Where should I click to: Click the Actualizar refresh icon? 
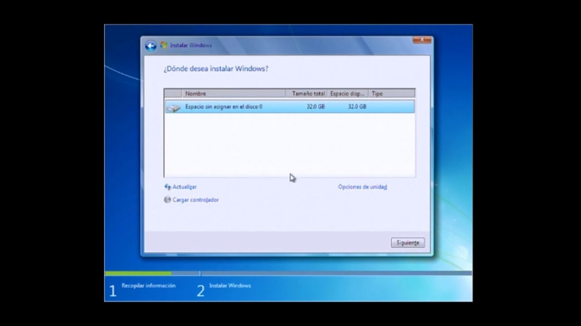pyautogui.click(x=167, y=187)
